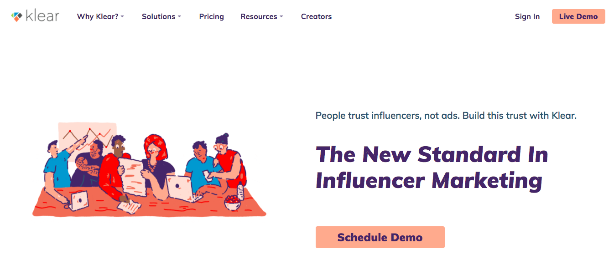Click the Klear diamond logo icon
The height and width of the screenshot is (275, 614).
click(x=17, y=17)
